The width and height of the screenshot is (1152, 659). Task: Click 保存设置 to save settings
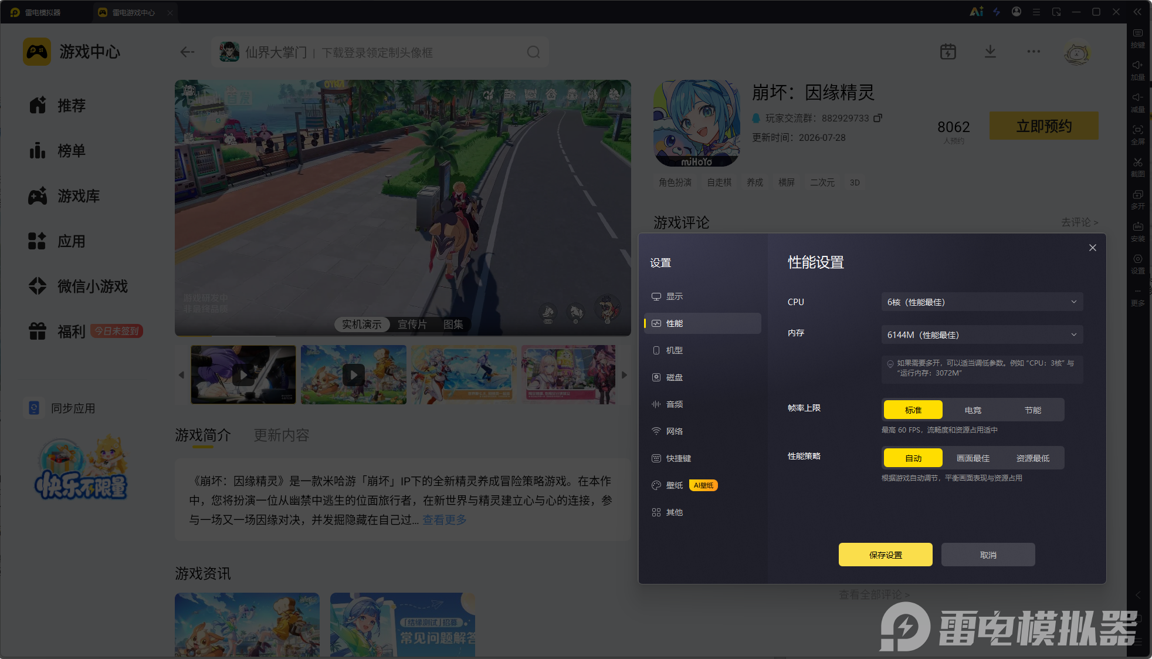click(x=886, y=555)
